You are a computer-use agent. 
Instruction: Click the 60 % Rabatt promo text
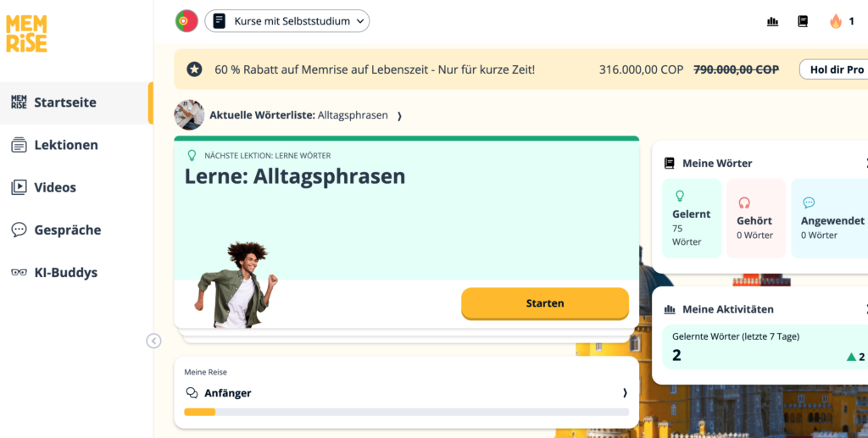point(375,69)
